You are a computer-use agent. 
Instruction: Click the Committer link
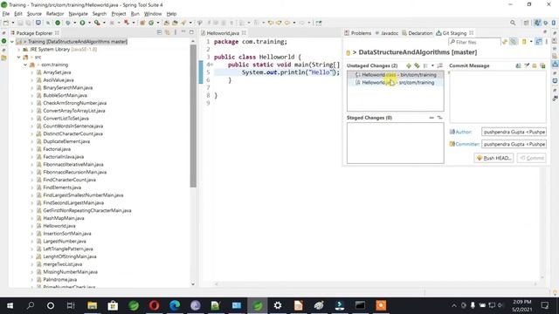467,144
